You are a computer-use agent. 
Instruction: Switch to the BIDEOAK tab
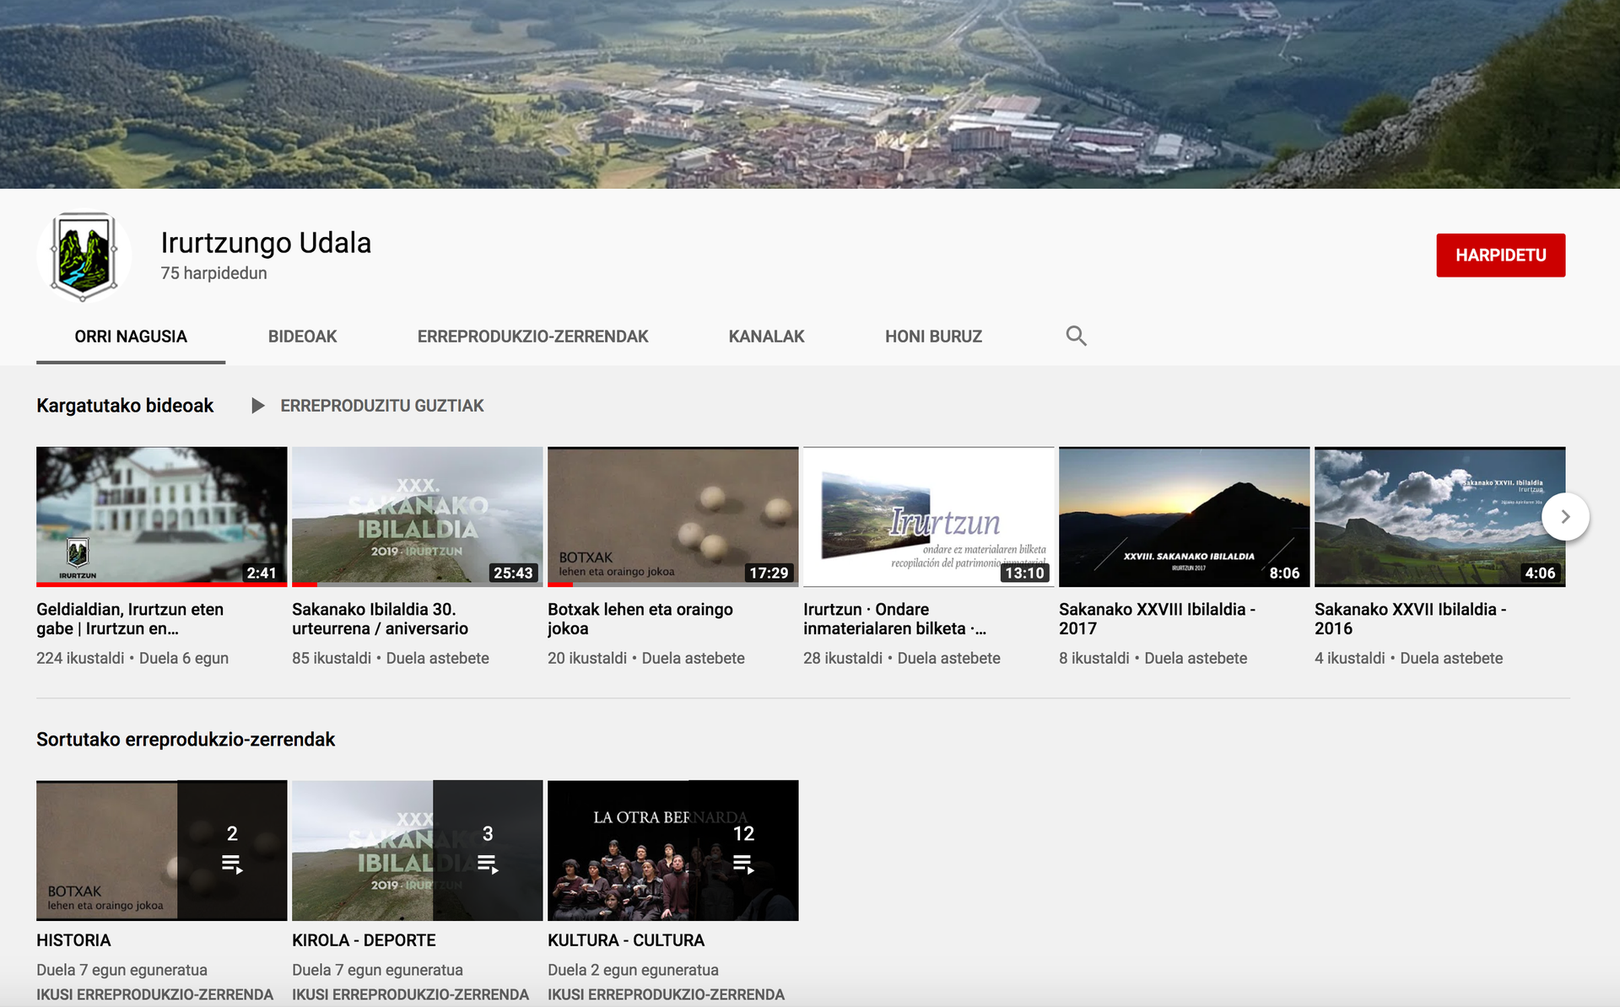[x=302, y=337]
